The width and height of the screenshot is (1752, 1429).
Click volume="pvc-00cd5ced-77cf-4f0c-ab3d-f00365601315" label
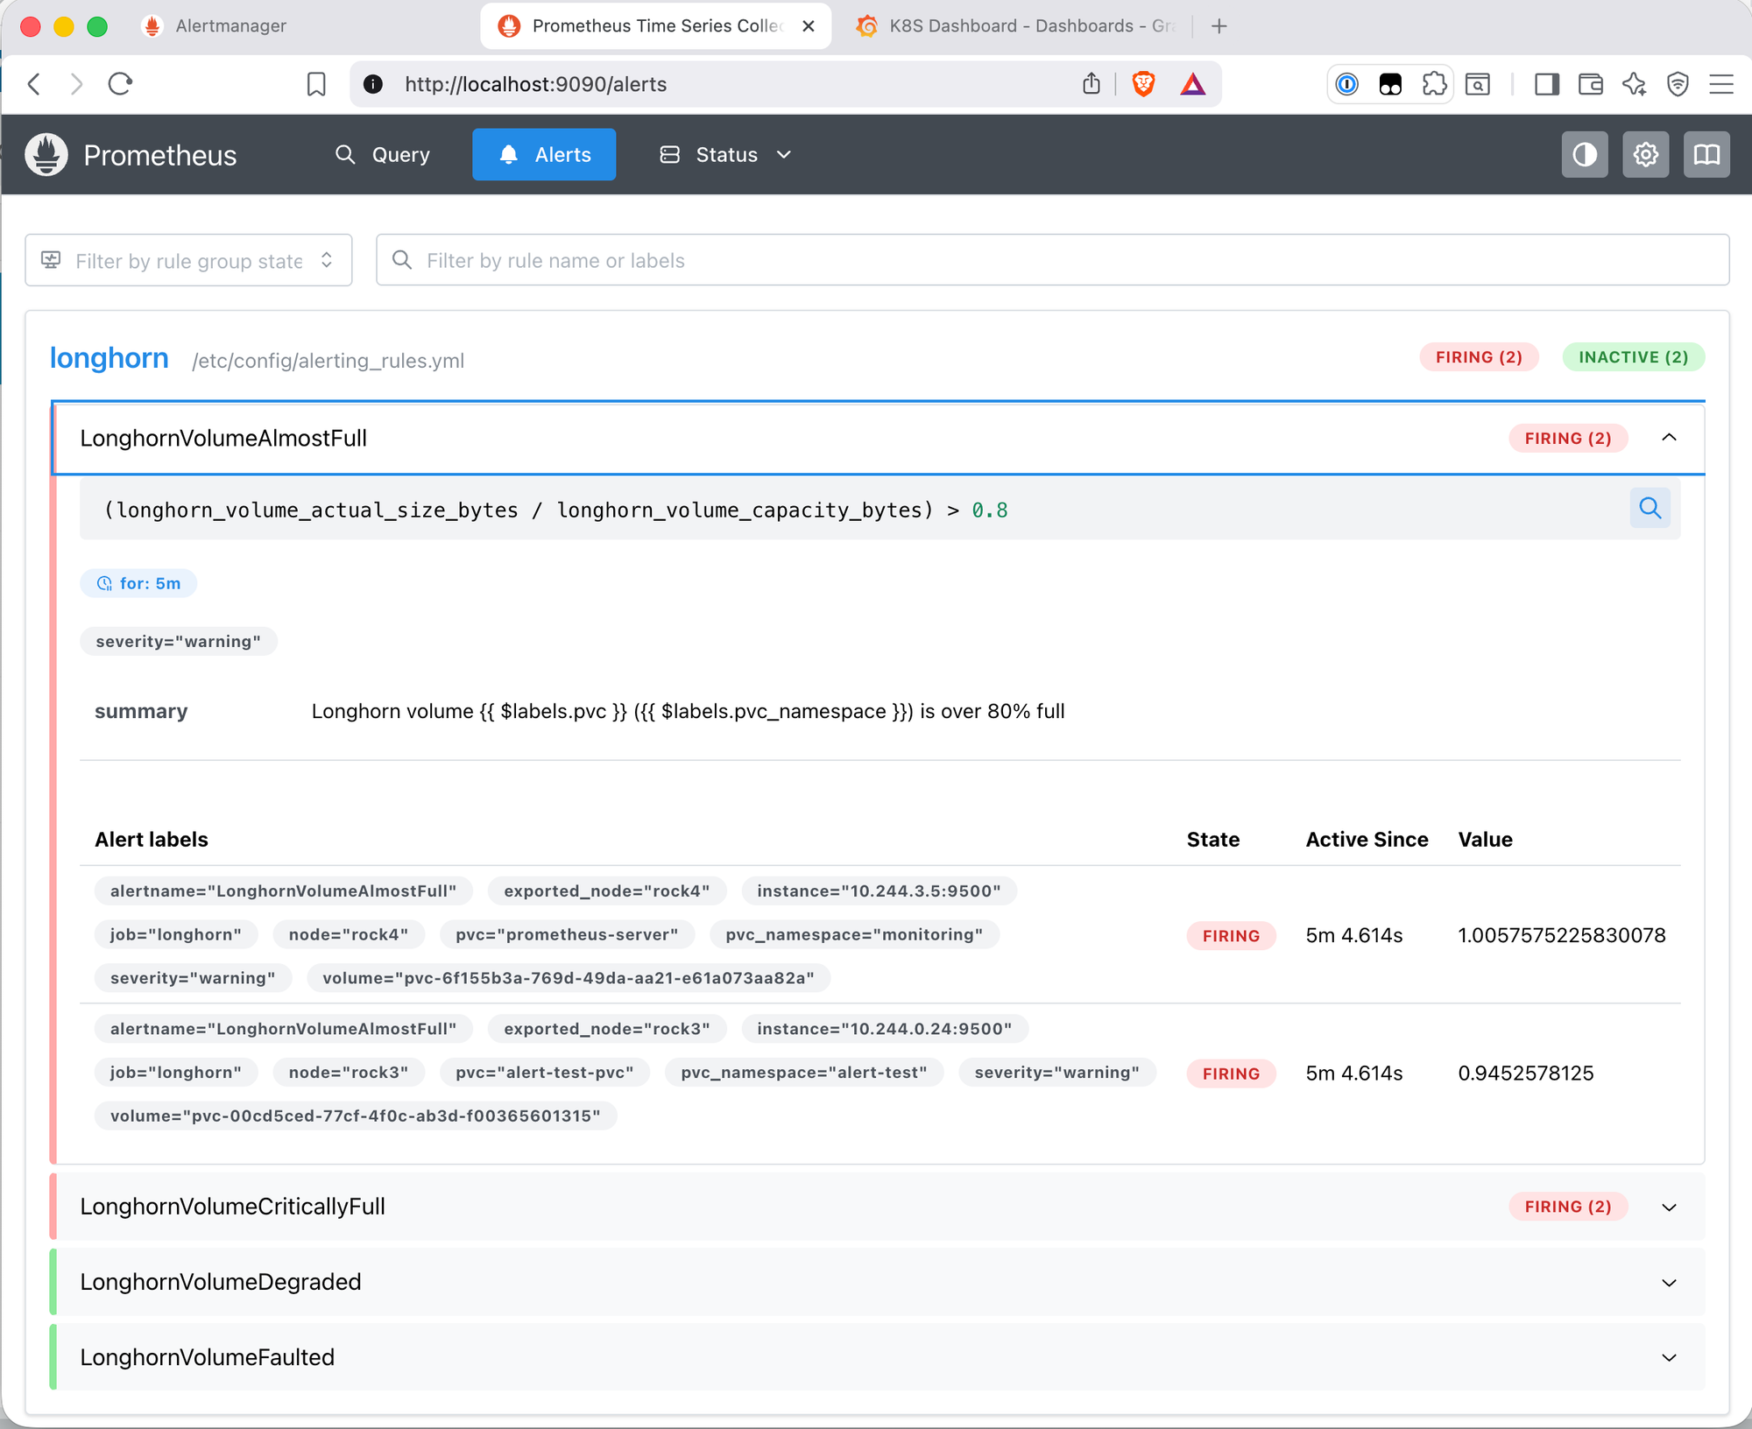click(356, 1116)
